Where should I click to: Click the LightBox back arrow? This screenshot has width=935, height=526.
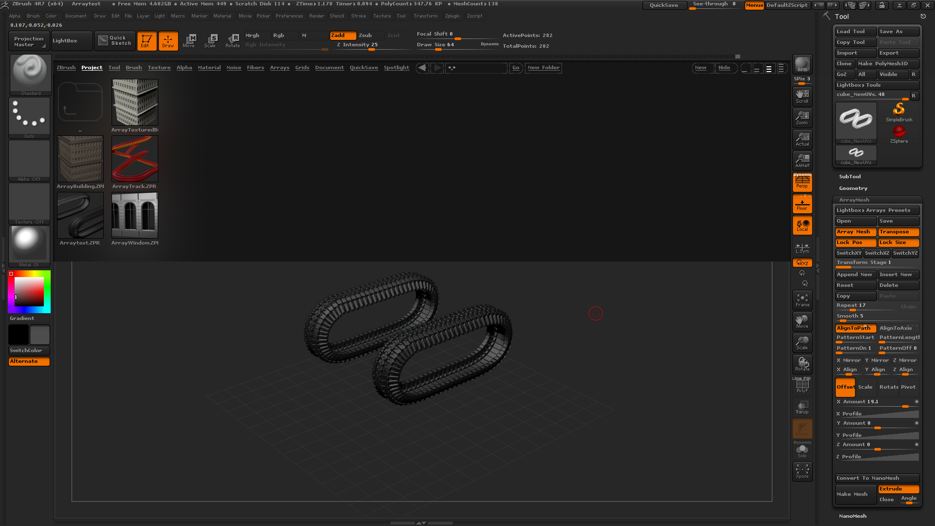pos(423,68)
